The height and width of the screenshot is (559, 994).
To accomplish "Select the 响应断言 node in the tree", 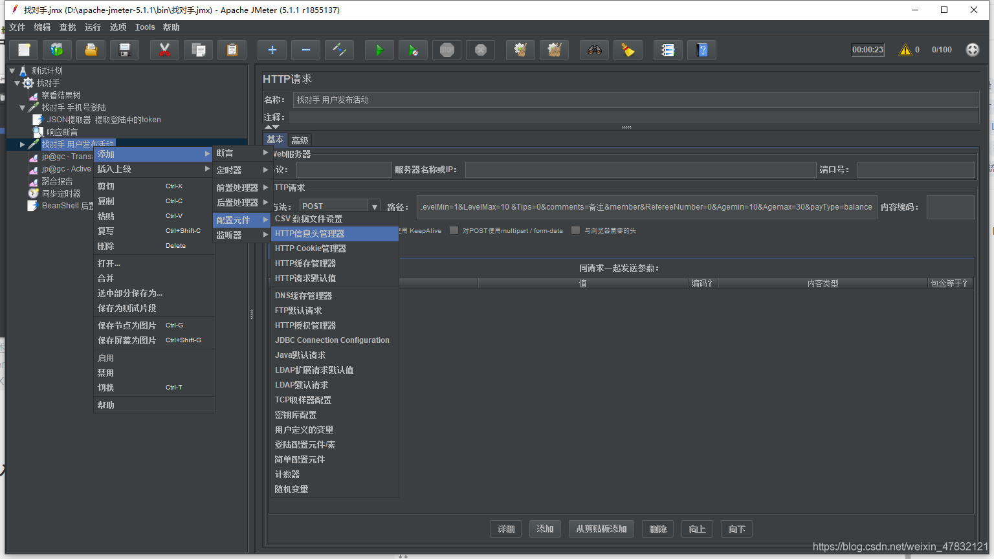I will 62,132.
